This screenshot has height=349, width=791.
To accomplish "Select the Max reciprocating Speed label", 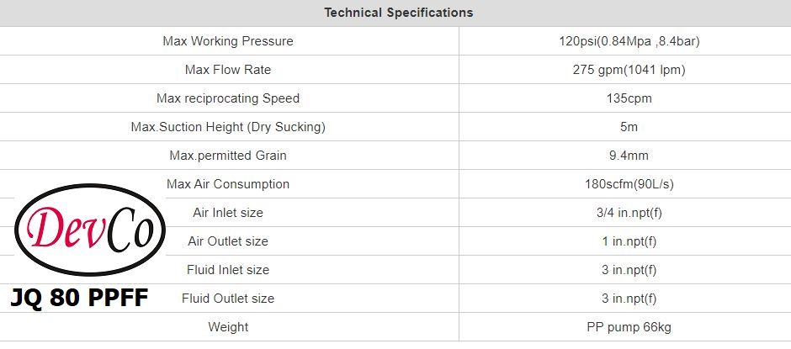I will pyautogui.click(x=228, y=98).
